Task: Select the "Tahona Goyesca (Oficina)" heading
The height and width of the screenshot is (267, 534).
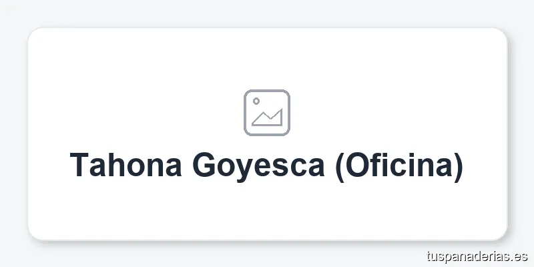Action: [x=267, y=165]
